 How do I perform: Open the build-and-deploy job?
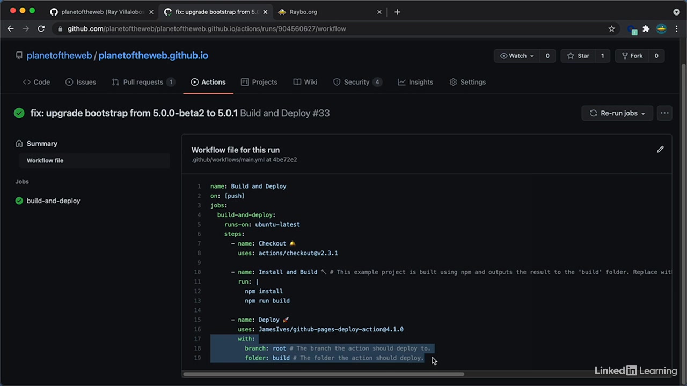pos(54,201)
